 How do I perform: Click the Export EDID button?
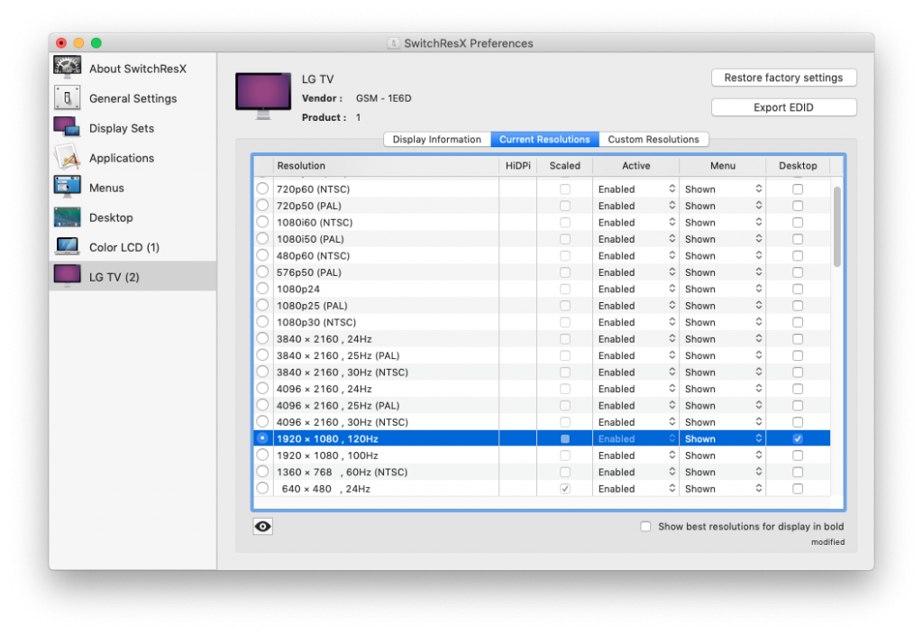tap(783, 107)
